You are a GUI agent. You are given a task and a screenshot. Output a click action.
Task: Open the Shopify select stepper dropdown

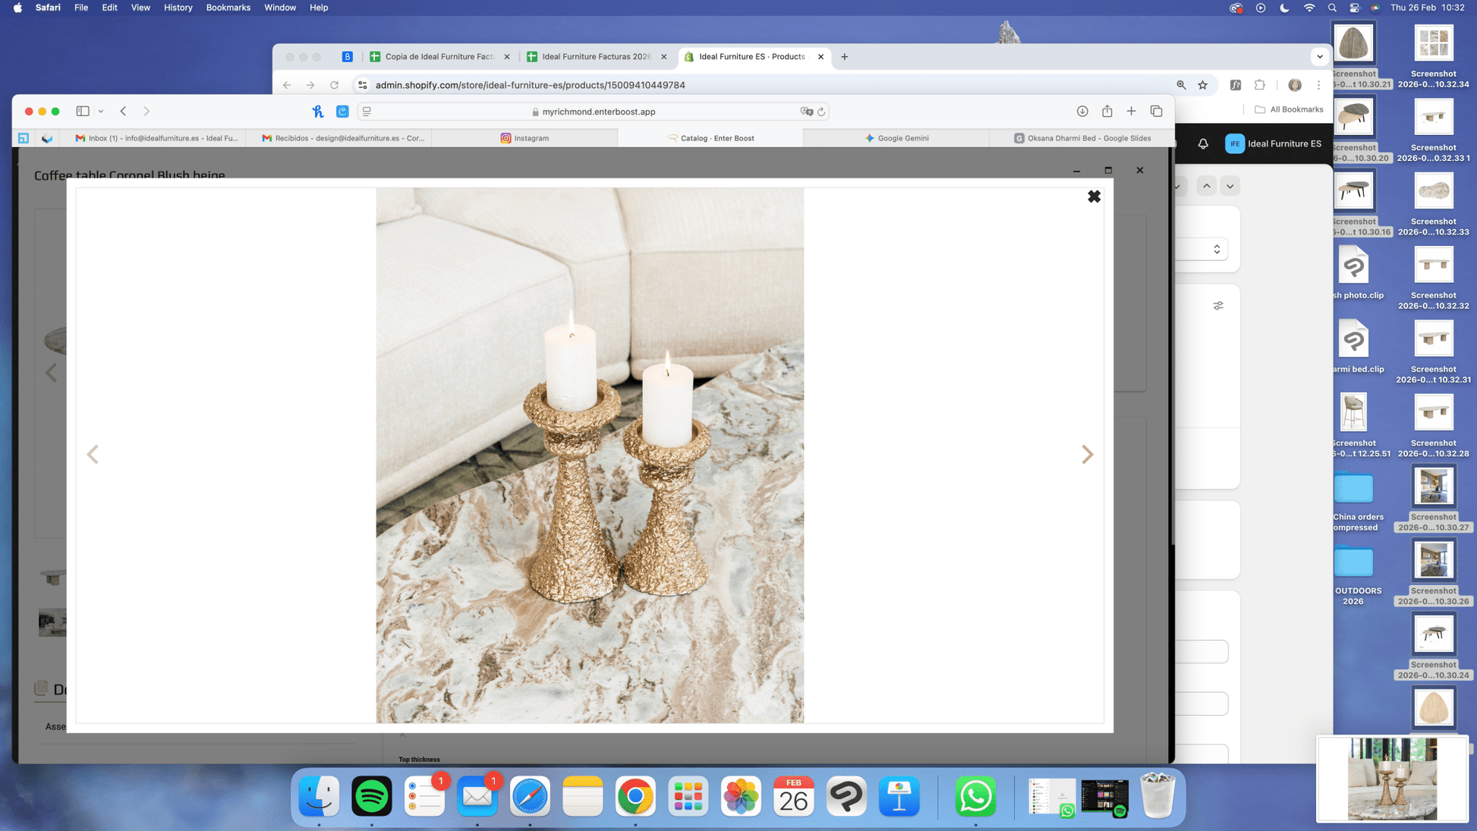1216,250
